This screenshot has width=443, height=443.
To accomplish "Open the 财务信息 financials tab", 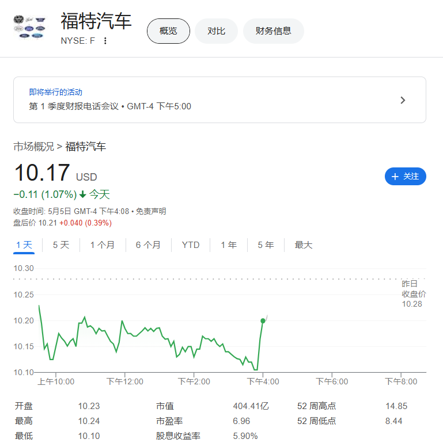I will point(273,31).
